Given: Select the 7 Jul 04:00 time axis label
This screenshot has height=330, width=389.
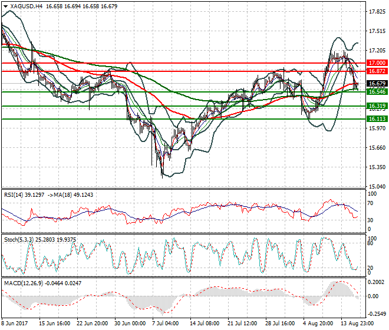Looking at the screenshot, I should [166, 324].
